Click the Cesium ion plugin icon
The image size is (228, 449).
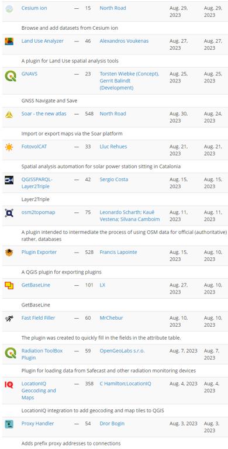[x=9, y=9]
